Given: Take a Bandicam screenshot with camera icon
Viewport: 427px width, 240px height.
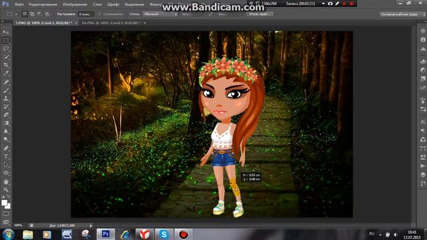Looking at the screenshot, I should 330,3.
